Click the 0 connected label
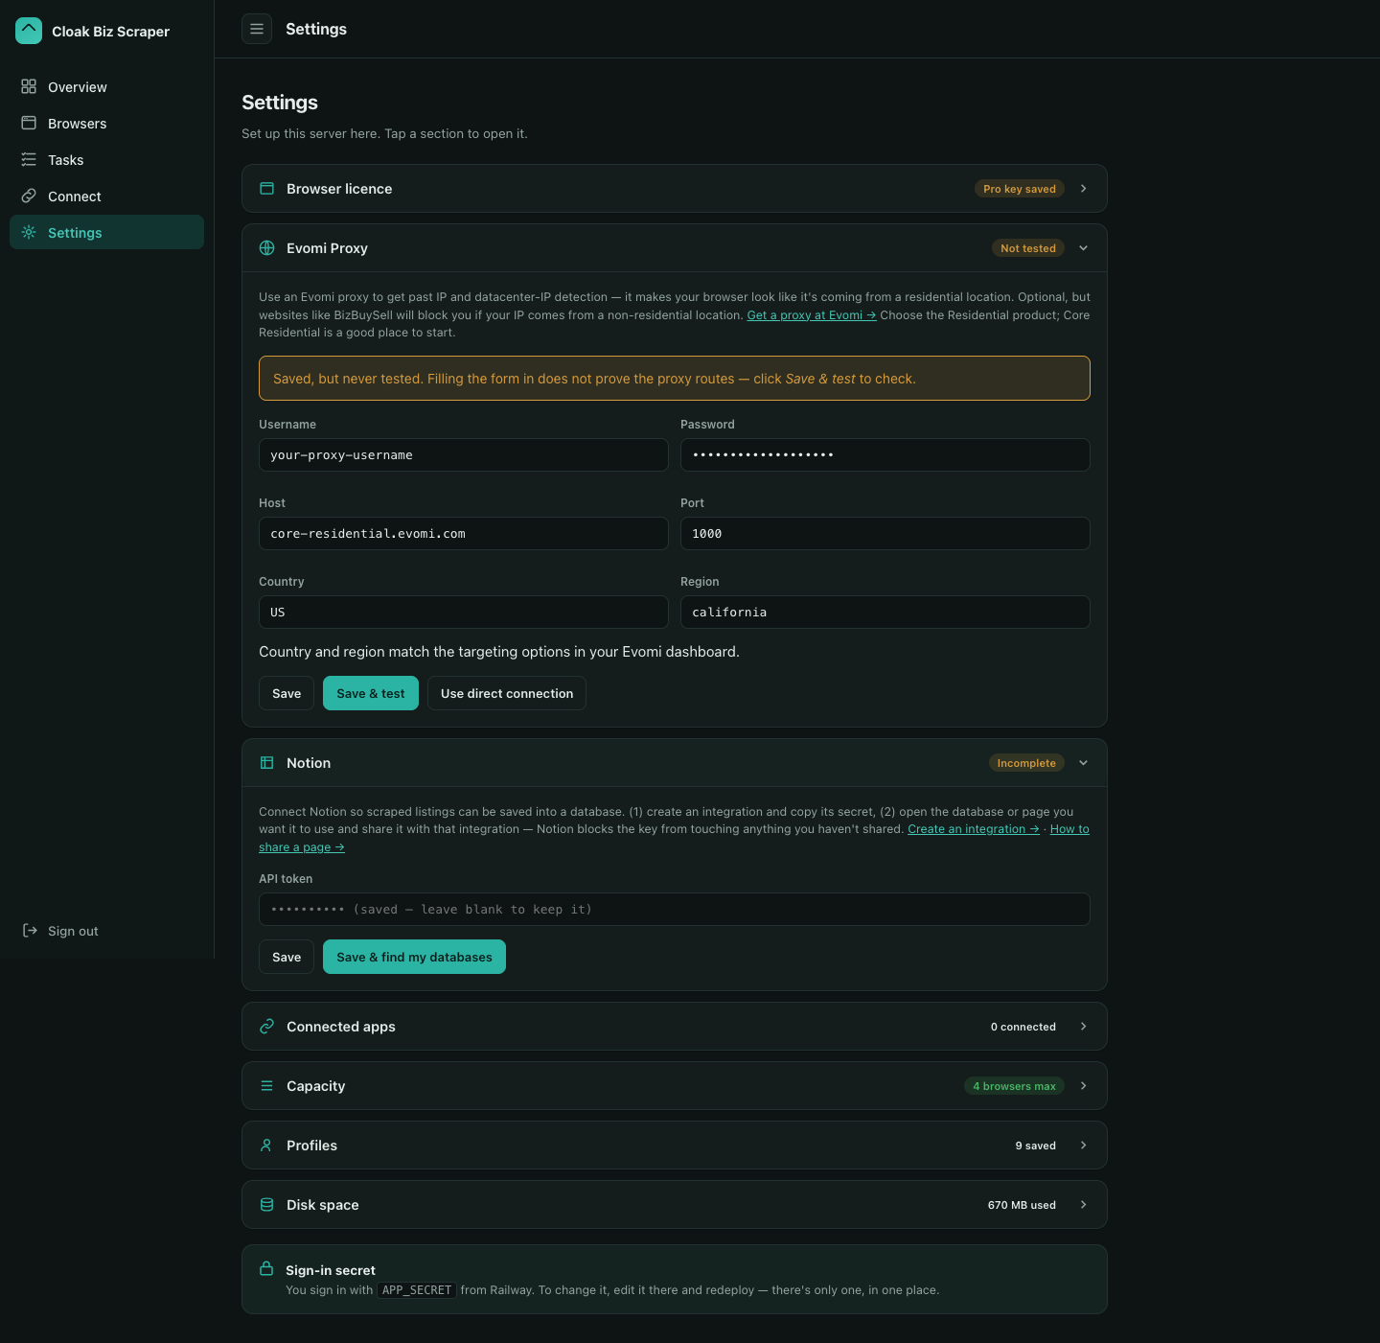 [1023, 1027]
